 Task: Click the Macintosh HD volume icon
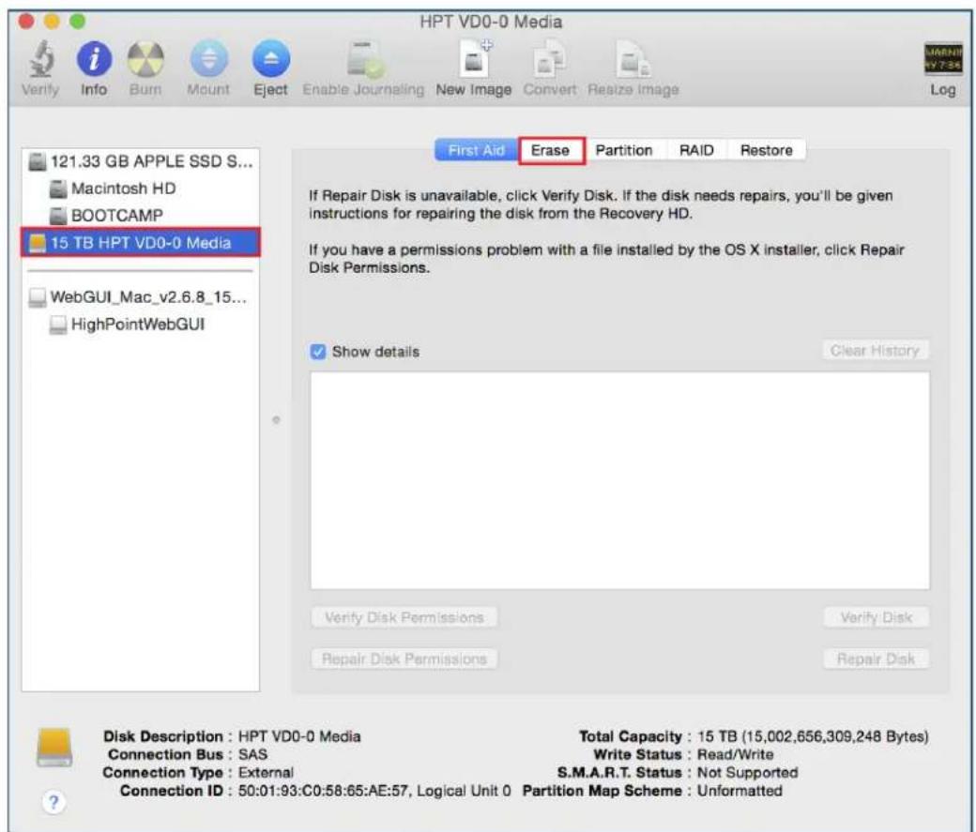click(58, 188)
